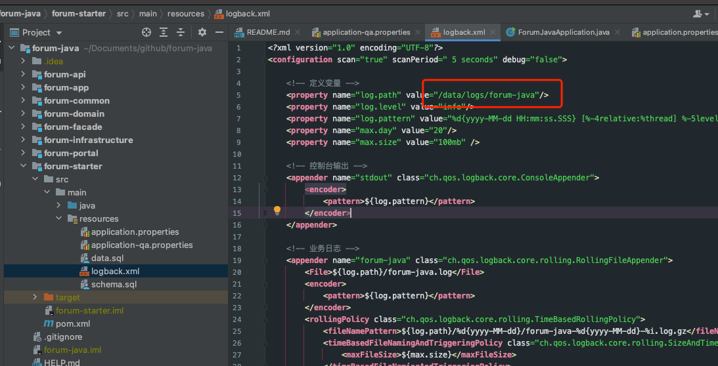Switch to the application-qa.properties tab
Viewport: 718px width, 366px height.
(366, 32)
